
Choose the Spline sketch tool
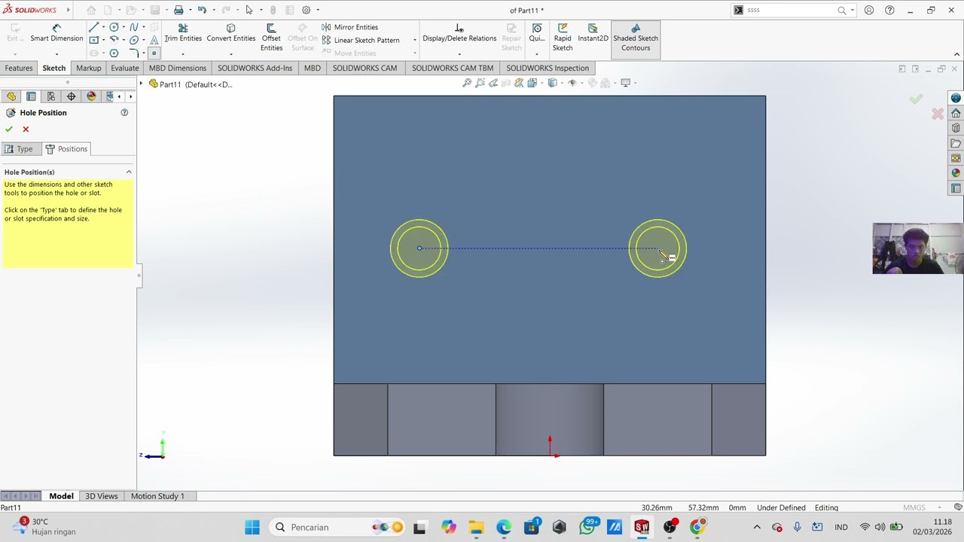click(134, 27)
